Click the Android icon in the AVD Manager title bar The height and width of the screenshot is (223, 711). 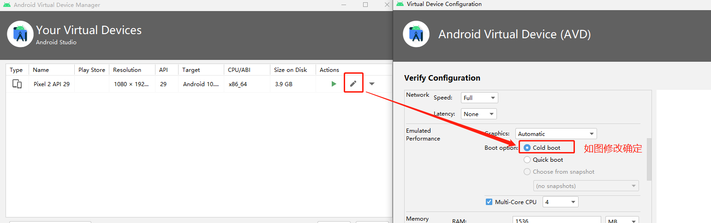[6, 5]
